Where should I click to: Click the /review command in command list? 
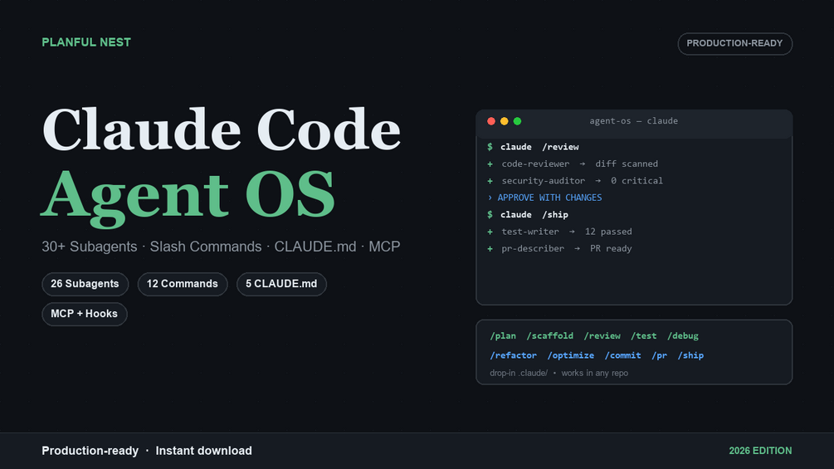[602, 336]
